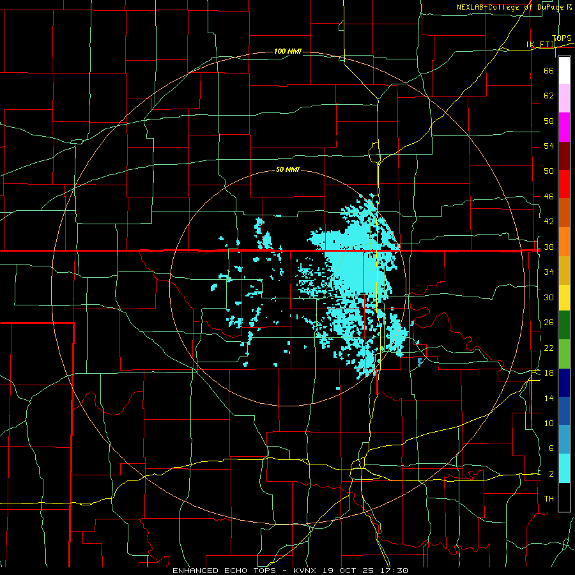Viewport: 575px width, 575px height.
Task: Click the 19 OCT 25 date text
Action: (x=348, y=571)
